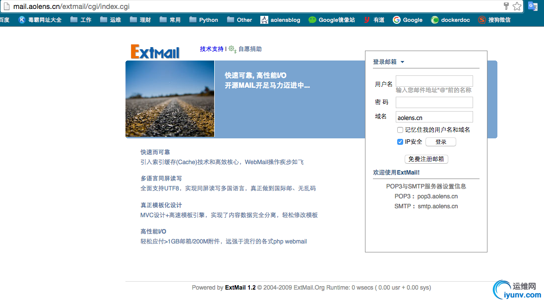Click the 快速而可靠 heading
This screenshot has width=544, height=303.
click(x=155, y=152)
